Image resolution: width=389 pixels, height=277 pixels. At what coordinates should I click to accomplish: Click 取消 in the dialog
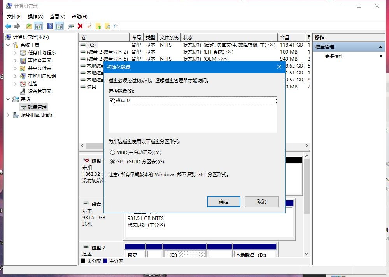(x=262, y=202)
